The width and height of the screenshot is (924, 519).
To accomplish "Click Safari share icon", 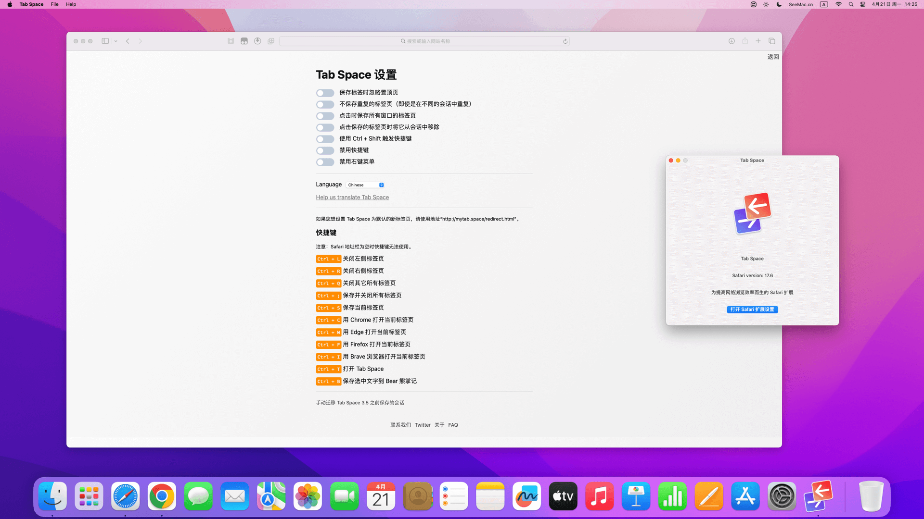I will pos(745,41).
